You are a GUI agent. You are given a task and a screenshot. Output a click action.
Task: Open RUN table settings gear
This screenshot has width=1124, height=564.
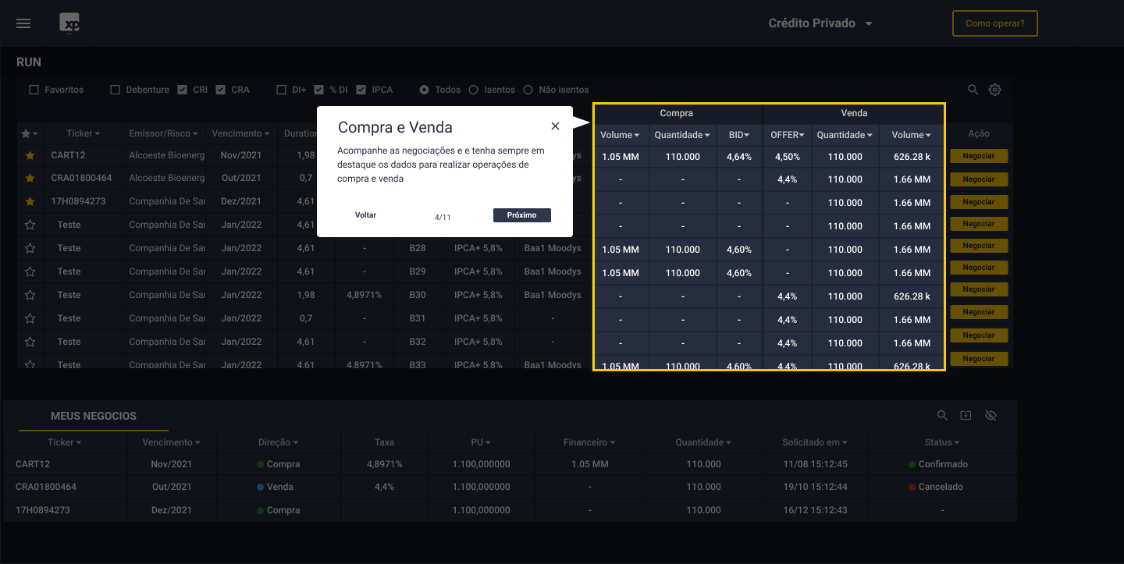point(994,90)
